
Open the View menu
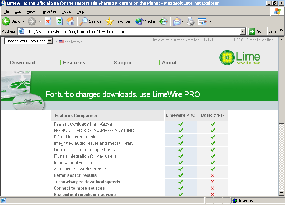pyautogui.click(x=31, y=11)
